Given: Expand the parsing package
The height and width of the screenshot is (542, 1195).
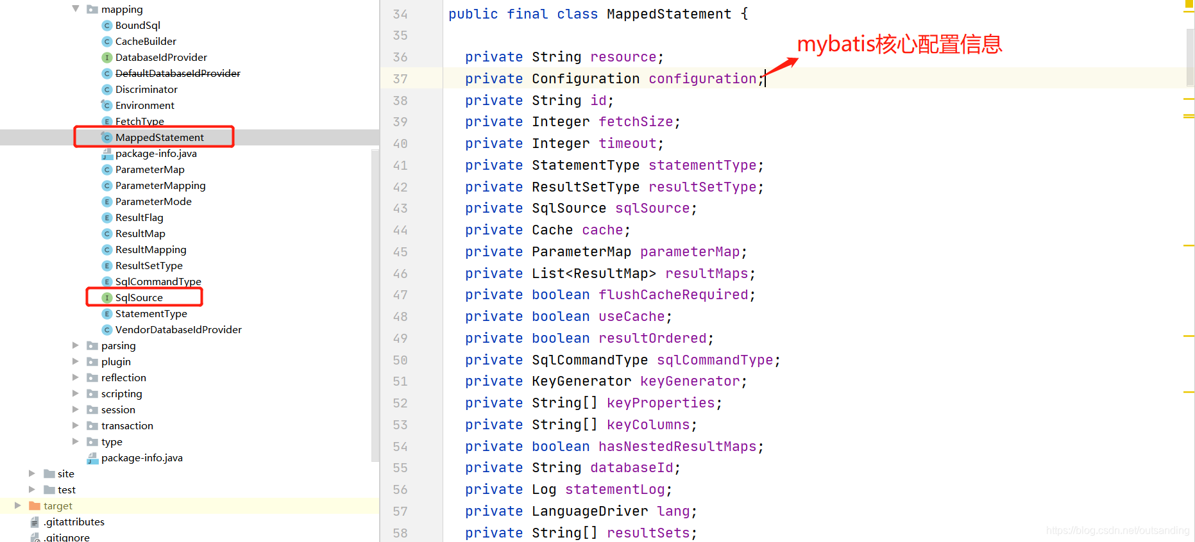Looking at the screenshot, I should 76,345.
